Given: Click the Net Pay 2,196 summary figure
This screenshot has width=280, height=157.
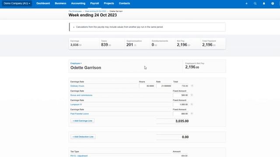Looking at the screenshot, I should 183,45.
